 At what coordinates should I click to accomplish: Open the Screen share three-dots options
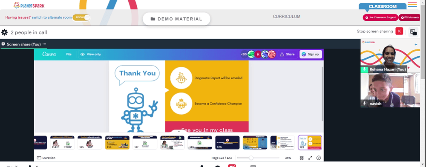44,44
